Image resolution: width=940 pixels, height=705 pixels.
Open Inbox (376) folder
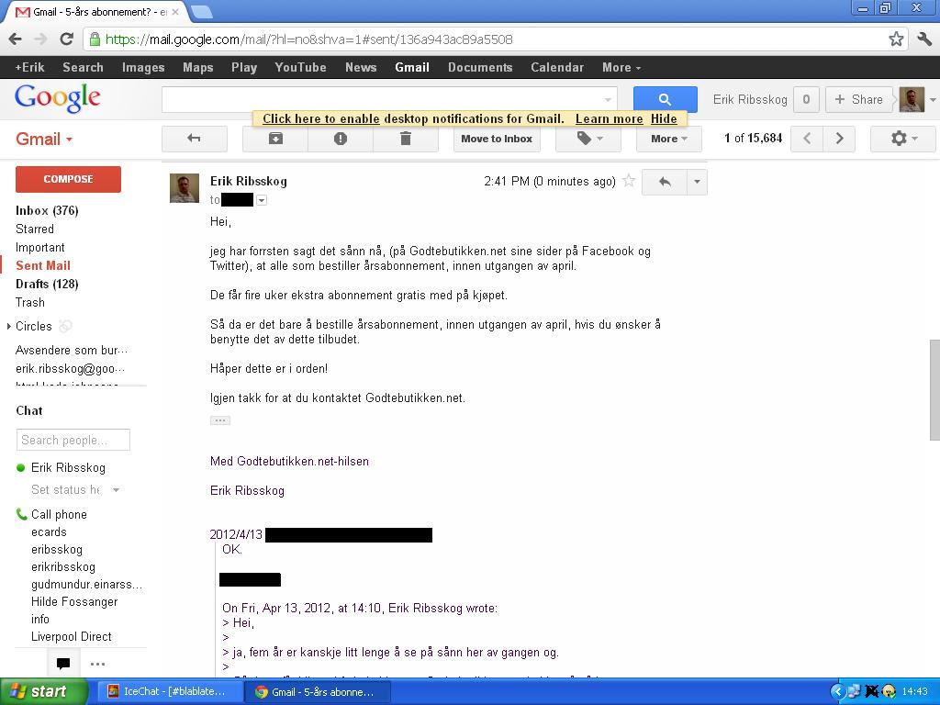[x=47, y=210]
